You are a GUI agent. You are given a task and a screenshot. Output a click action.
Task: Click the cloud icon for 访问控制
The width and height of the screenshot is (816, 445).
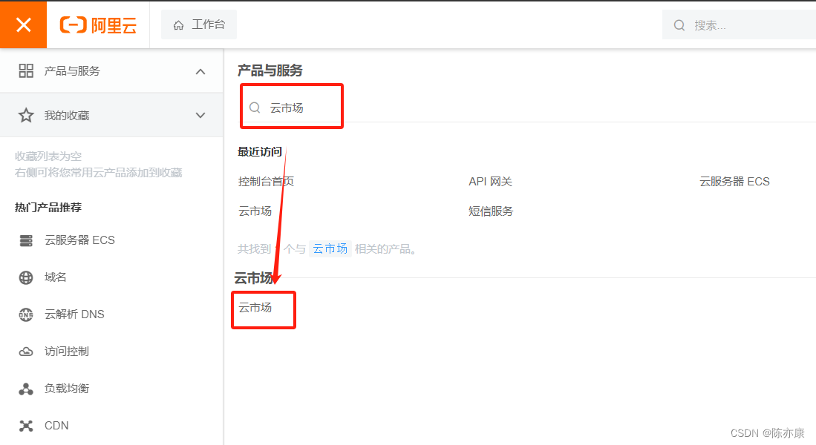point(26,352)
